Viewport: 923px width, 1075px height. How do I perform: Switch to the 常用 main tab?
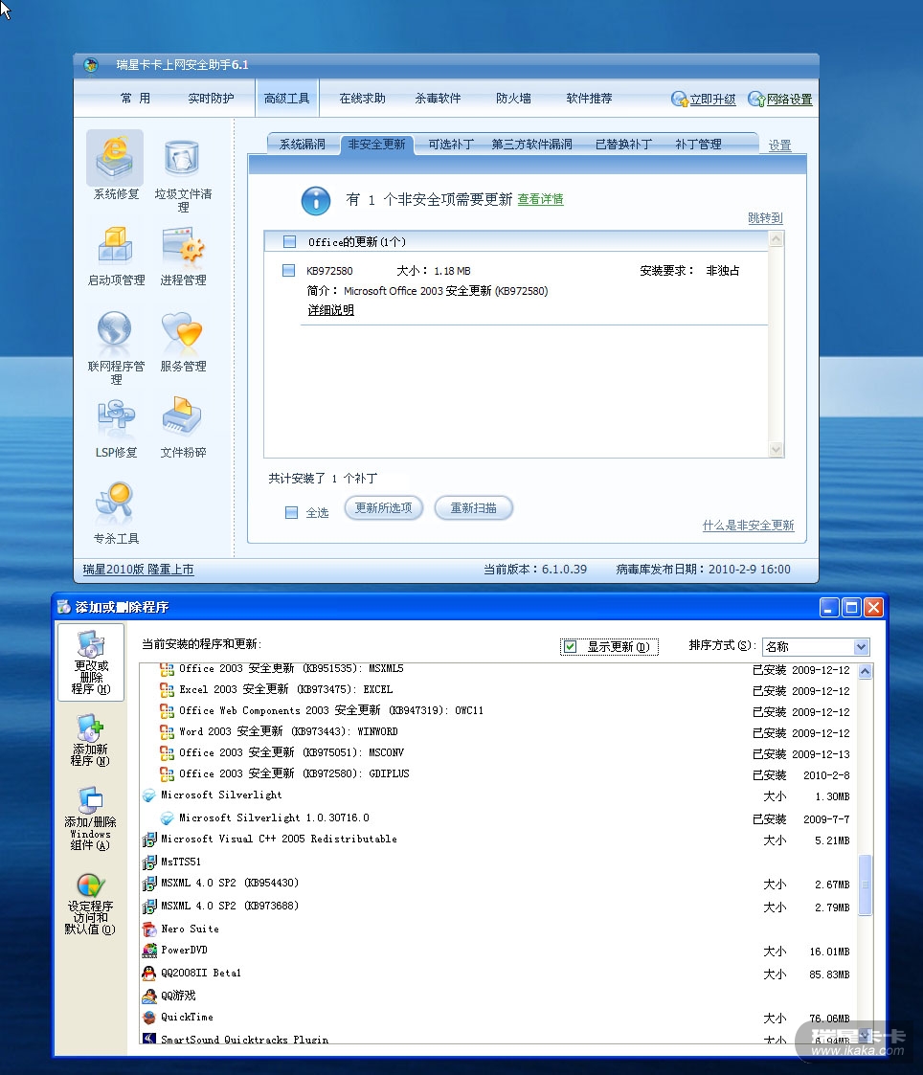pos(135,99)
